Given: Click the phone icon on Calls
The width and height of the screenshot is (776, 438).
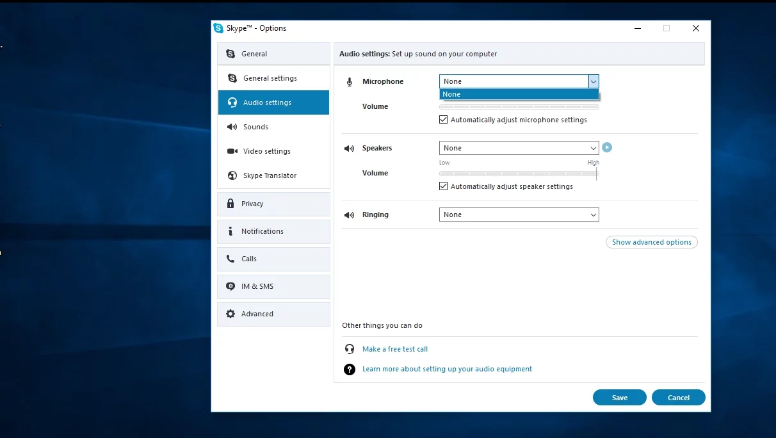Looking at the screenshot, I should (230, 259).
